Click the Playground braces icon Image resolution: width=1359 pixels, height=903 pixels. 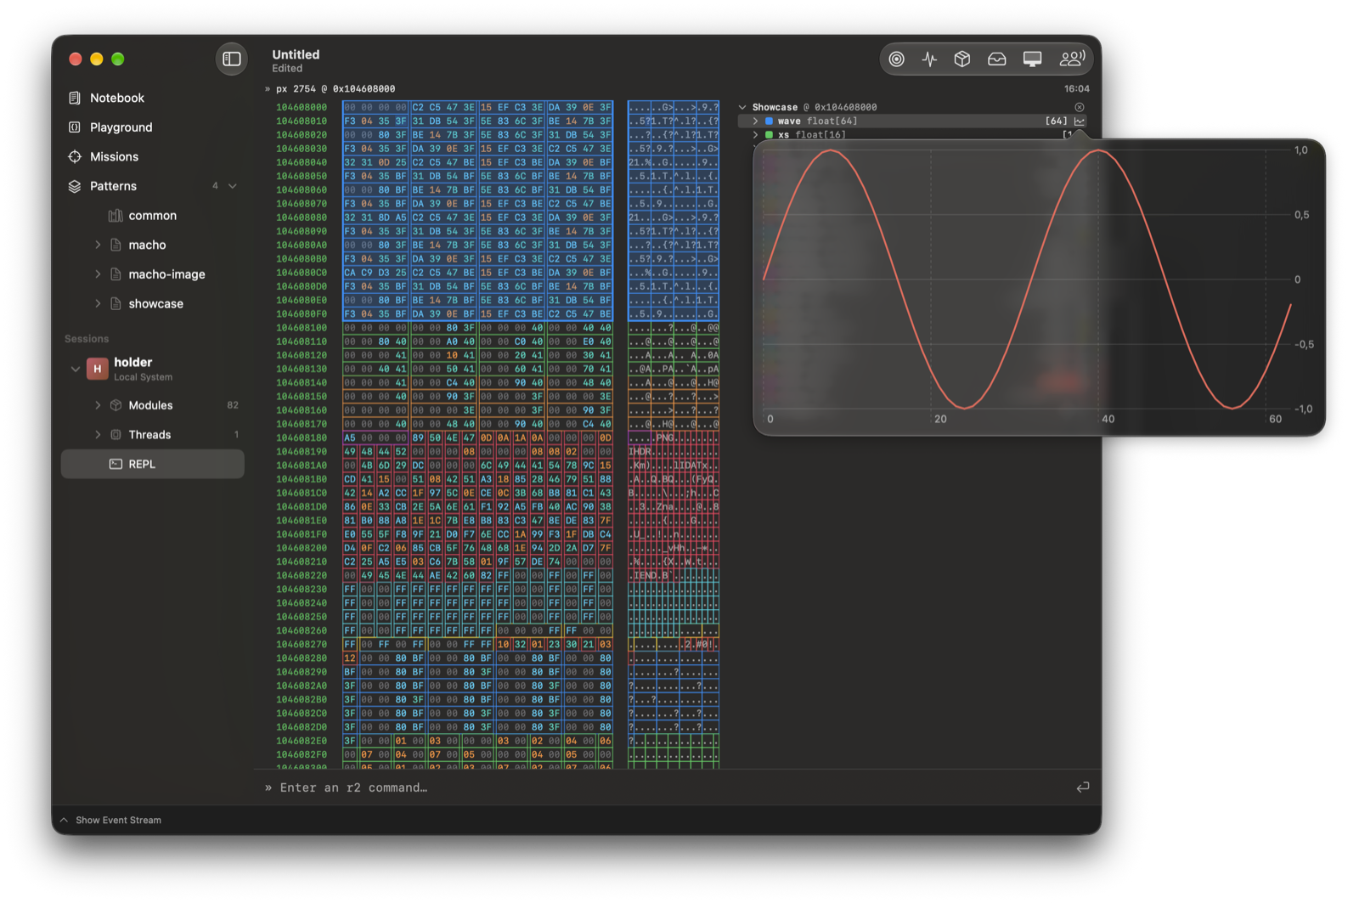[75, 127]
